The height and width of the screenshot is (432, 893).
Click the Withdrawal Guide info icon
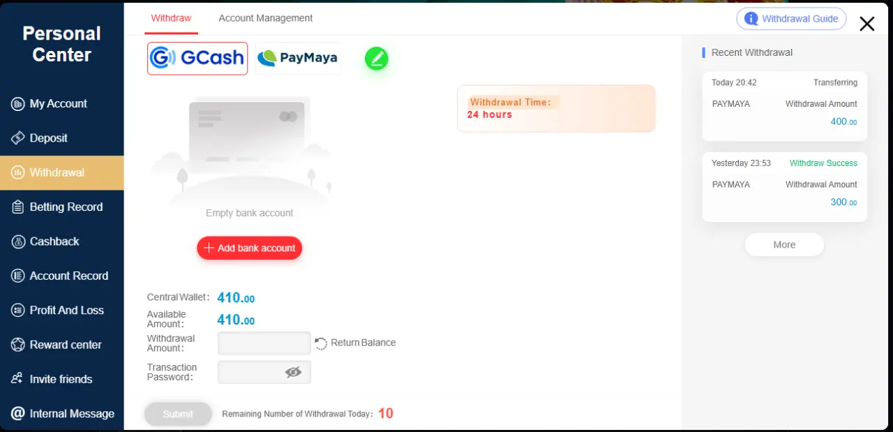click(x=751, y=19)
